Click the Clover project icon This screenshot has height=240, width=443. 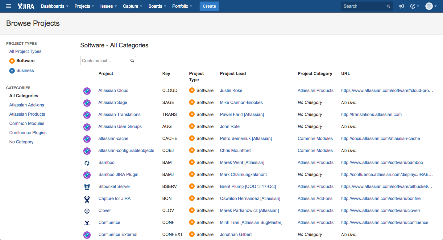click(87, 211)
